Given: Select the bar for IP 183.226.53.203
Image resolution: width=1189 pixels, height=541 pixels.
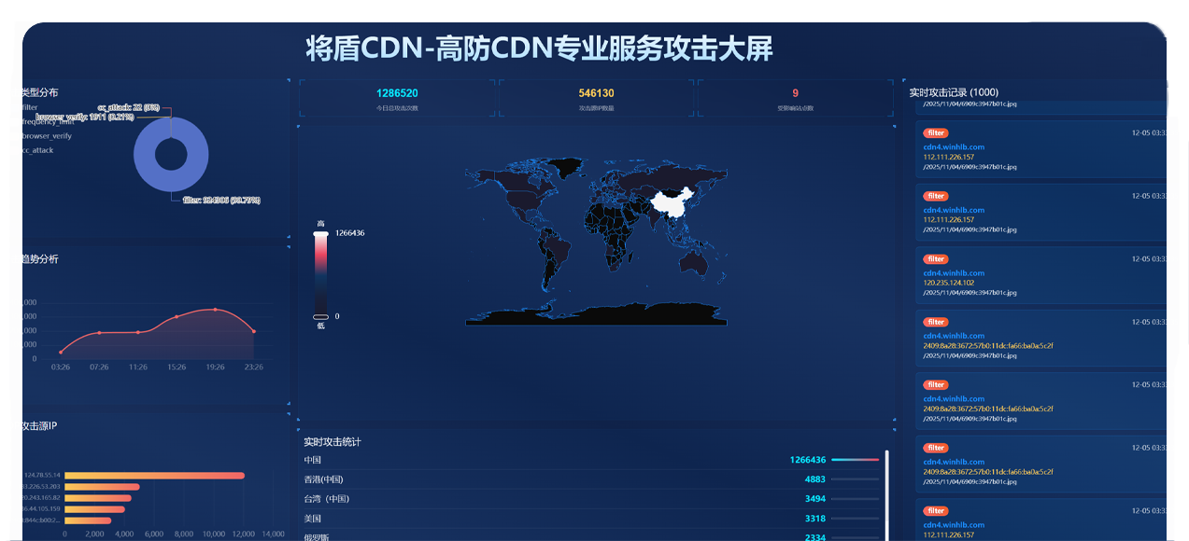Looking at the screenshot, I should [x=102, y=486].
